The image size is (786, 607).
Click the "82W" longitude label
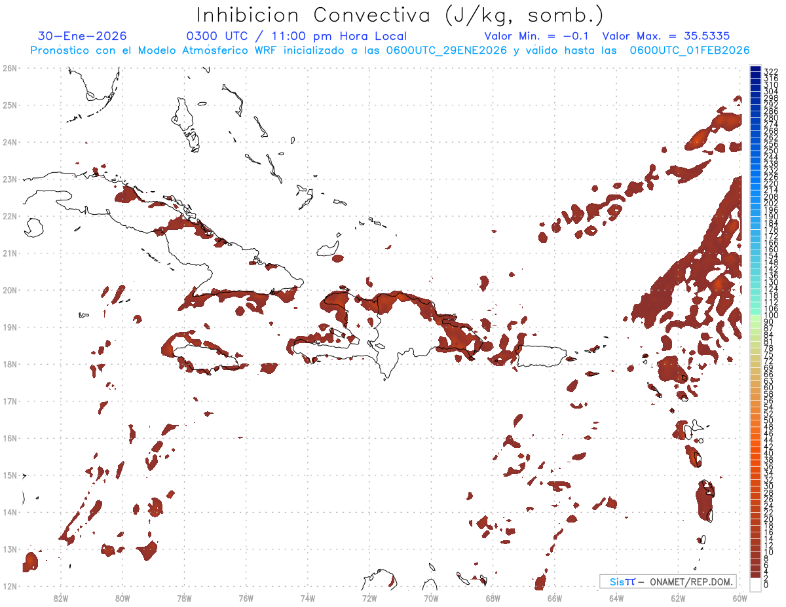pyautogui.click(x=61, y=598)
